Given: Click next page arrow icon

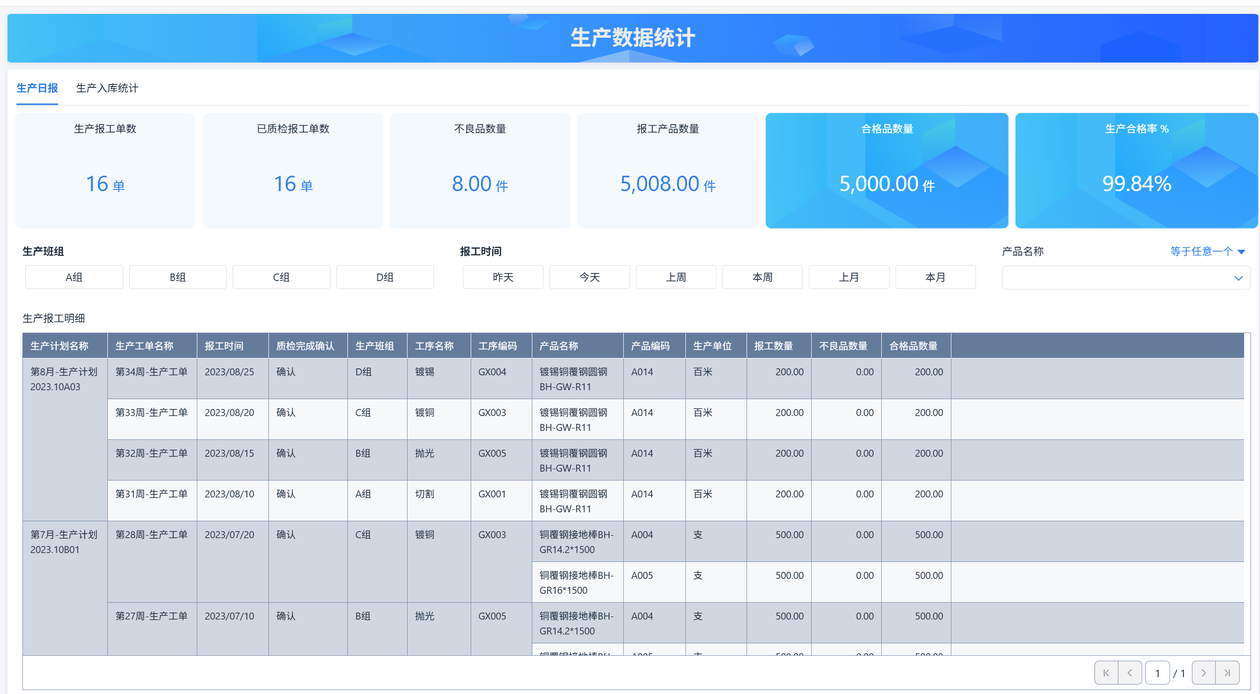Looking at the screenshot, I should click(1203, 673).
